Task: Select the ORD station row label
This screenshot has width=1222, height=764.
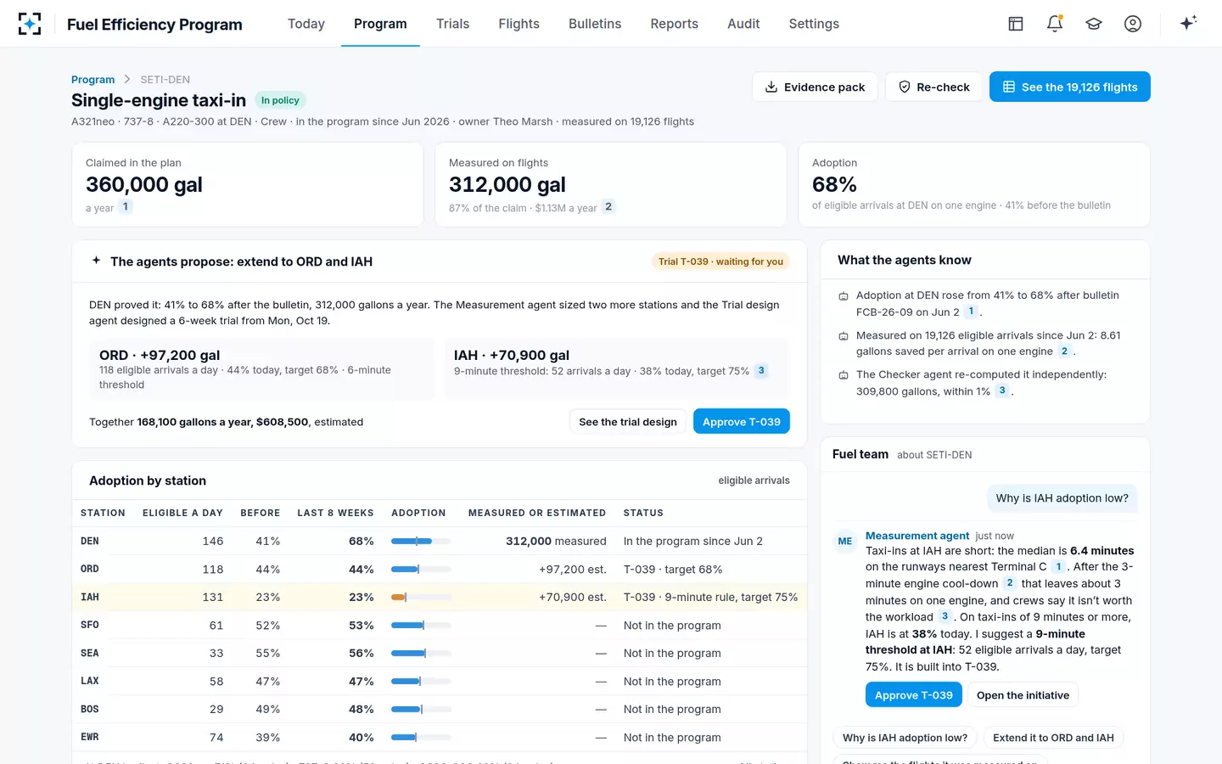Action: point(90,570)
